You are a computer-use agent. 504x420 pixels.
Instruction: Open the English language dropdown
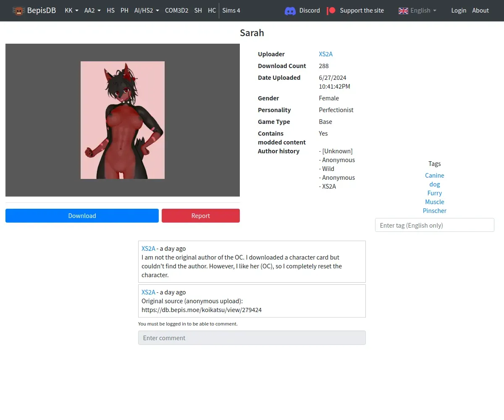(423, 10)
